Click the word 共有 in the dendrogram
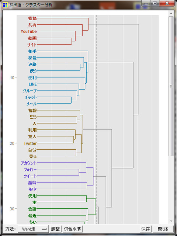 coord(32,25)
